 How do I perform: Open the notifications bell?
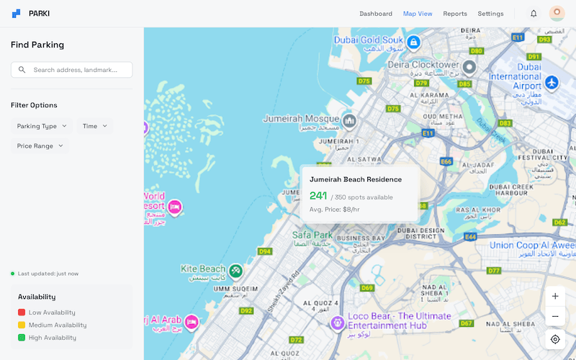click(534, 14)
